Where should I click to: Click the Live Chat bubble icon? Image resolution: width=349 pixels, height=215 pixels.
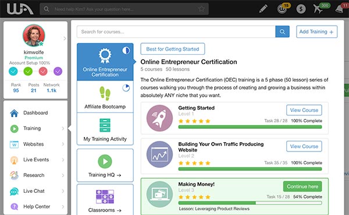coord(14,191)
